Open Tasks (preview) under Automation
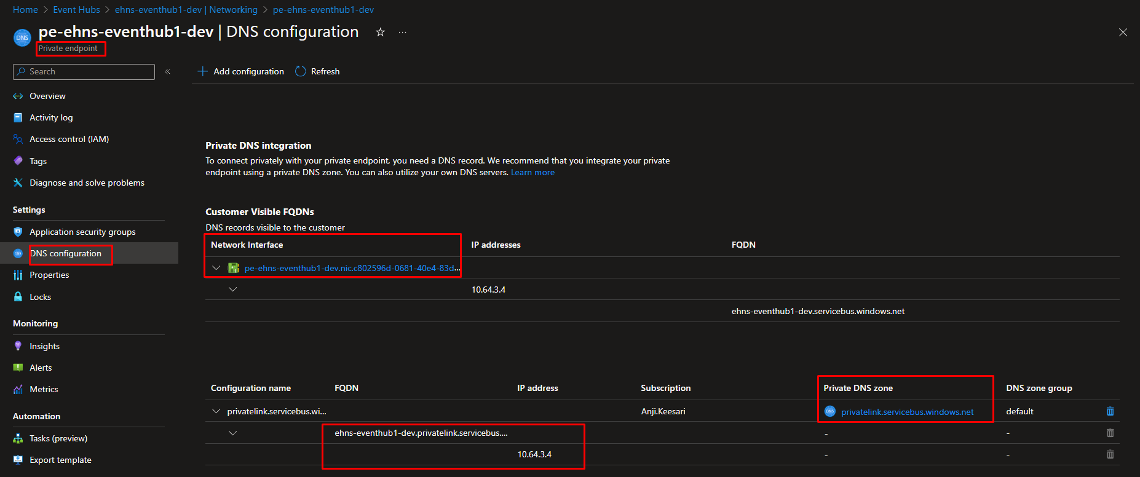Image resolution: width=1140 pixels, height=477 pixels. pos(58,438)
